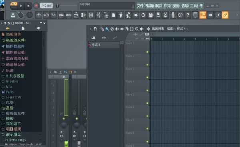Click the Play button in the transport
This screenshot has width=240, height=147.
tap(21, 6)
